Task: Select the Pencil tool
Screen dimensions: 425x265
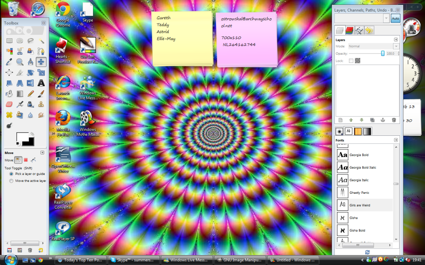Action: pos(30,94)
